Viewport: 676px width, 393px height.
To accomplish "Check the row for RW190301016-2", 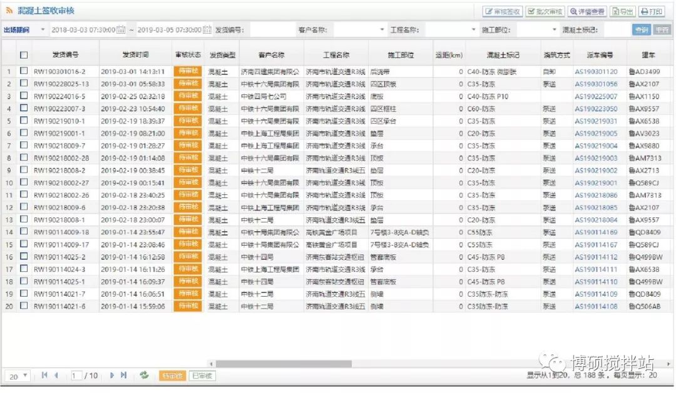I will [24, 72].
